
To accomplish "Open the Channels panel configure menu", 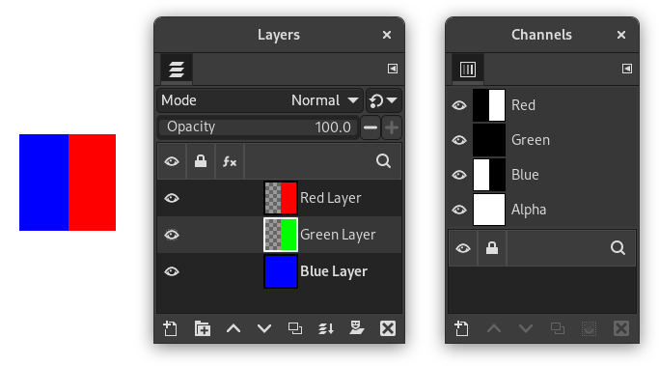I will (626, 69).
